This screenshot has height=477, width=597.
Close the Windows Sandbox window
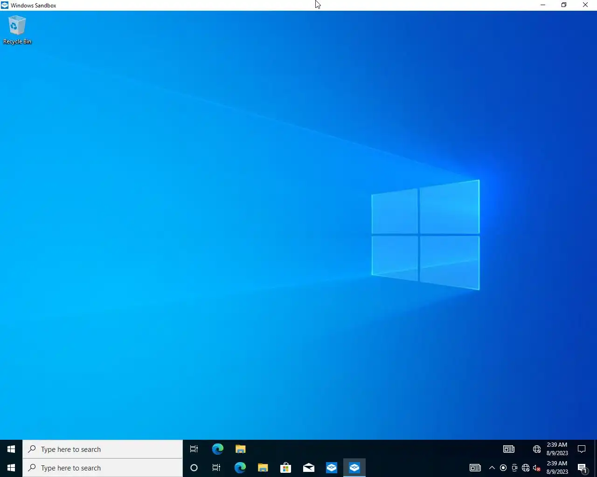[x=585, y=5]
